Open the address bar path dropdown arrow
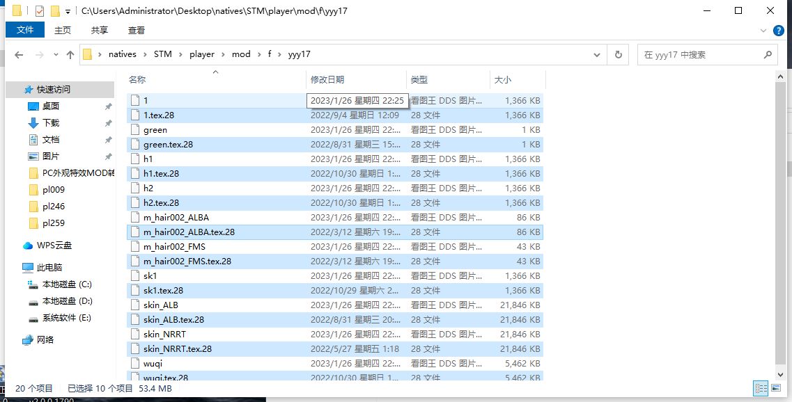Image resolution: width=792 pixels, height=402 pixels. (x=596, y=54)
